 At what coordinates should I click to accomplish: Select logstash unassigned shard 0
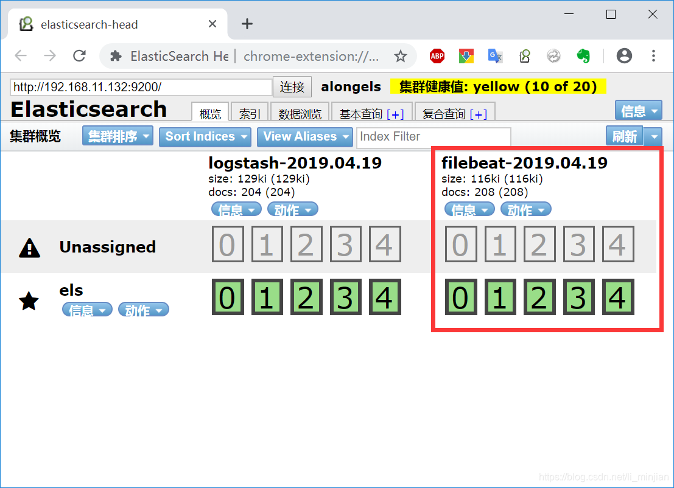click(228, 244)
